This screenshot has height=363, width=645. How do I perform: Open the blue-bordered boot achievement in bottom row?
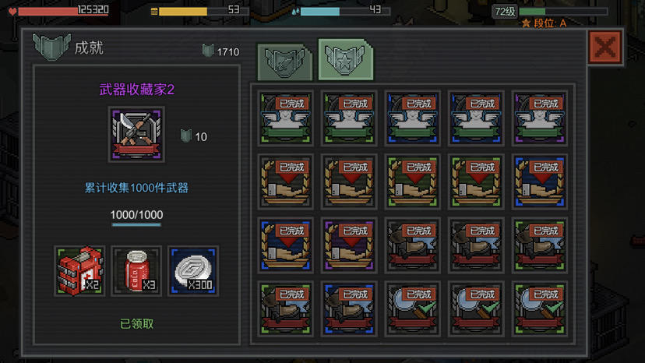click(349, 308)
